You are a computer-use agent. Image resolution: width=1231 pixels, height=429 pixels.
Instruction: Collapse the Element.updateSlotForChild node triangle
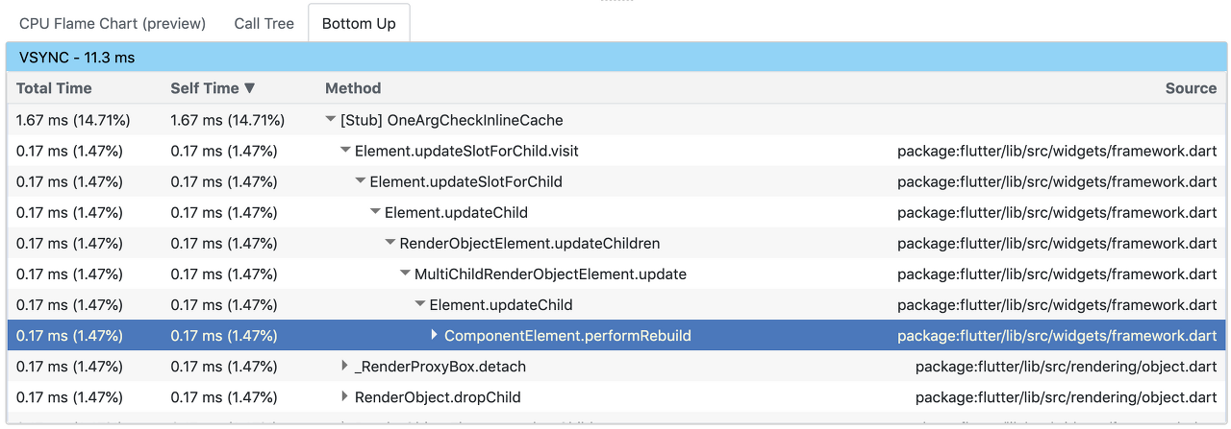pos(361,182)
